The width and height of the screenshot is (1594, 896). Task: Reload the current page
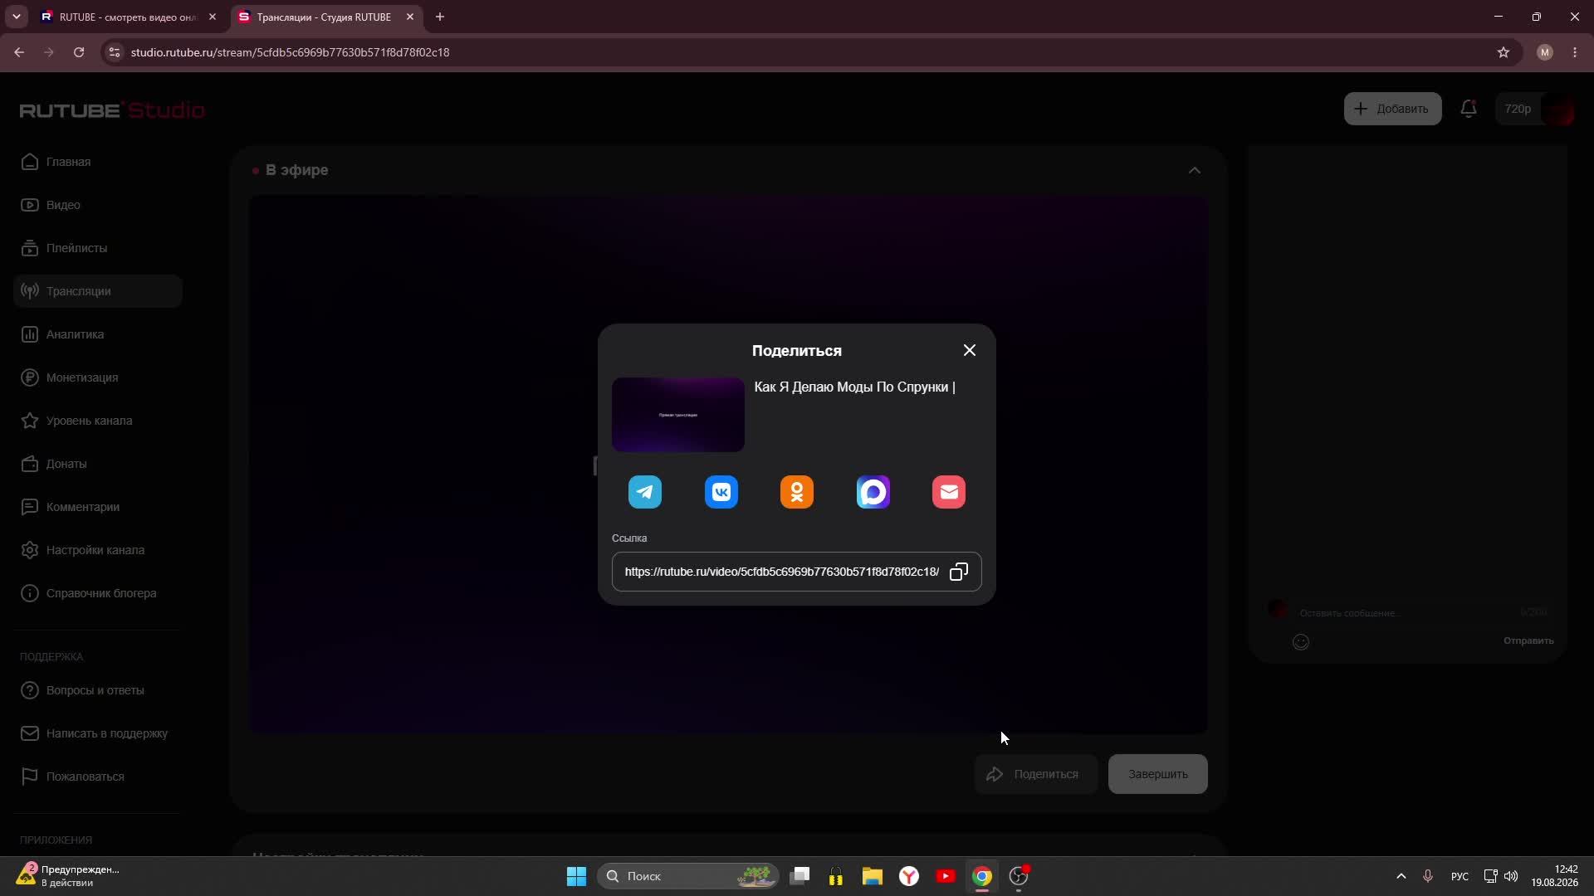79,52
